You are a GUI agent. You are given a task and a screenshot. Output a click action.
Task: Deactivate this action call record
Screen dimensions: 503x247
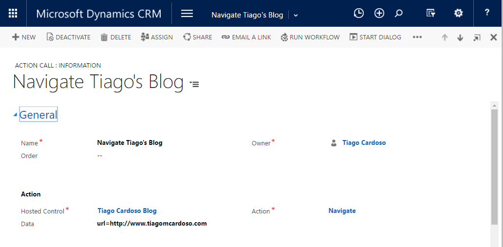tap(68, 37)
